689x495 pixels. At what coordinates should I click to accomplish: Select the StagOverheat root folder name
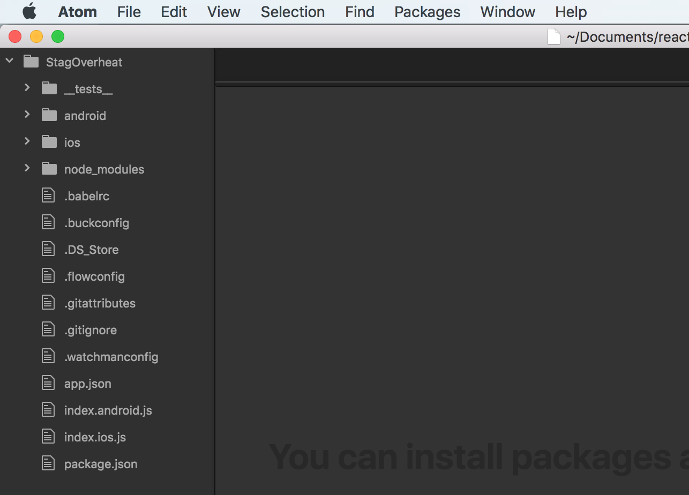pyautogui.click(x=84, y=62)
